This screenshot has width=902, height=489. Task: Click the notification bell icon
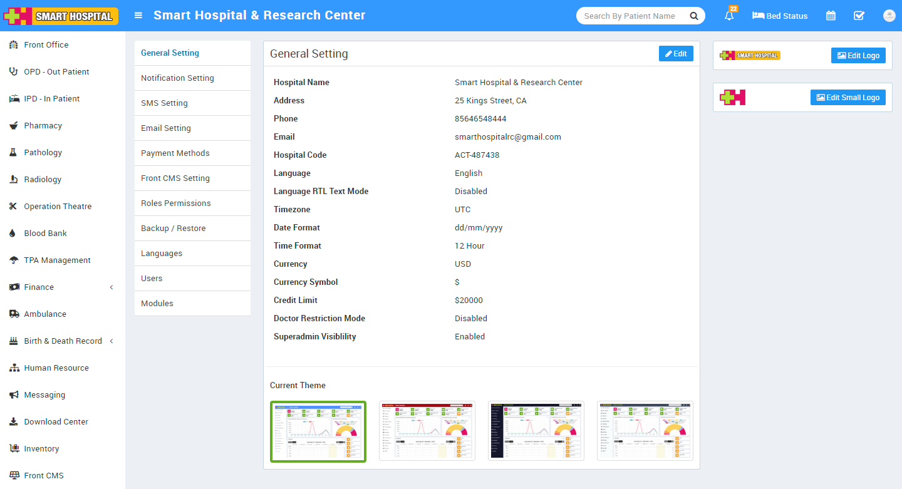pyautogui.click(x=729, y=16)
